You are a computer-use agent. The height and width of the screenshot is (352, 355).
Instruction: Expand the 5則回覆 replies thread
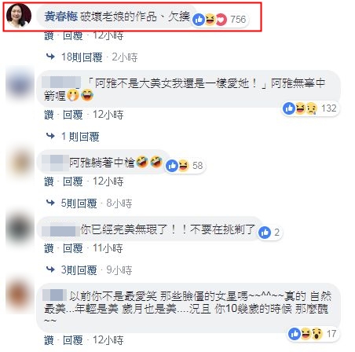click(x=79, y=203)
